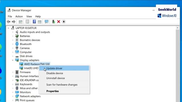Click the Keyboards category icon
This screenshot has height=102, width=182.
point(17,84)
